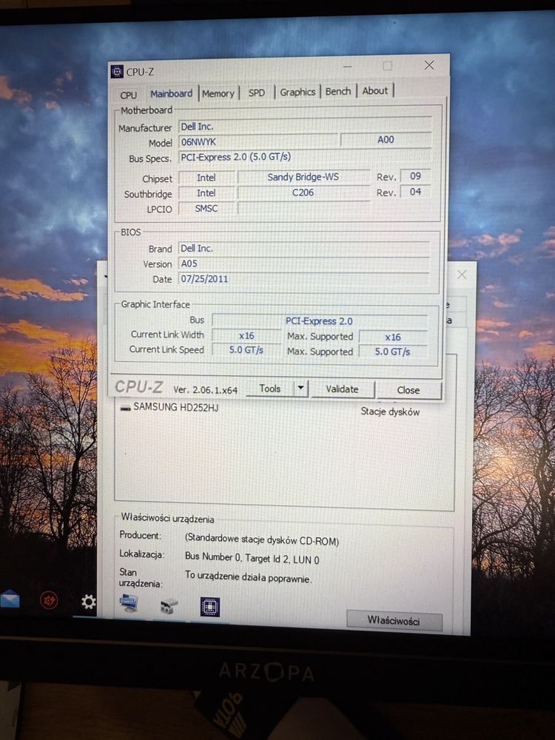Click the Tools button in CPU-Z
The width and height of the screenshot is (555, 740).
click(x=270, y=389)
